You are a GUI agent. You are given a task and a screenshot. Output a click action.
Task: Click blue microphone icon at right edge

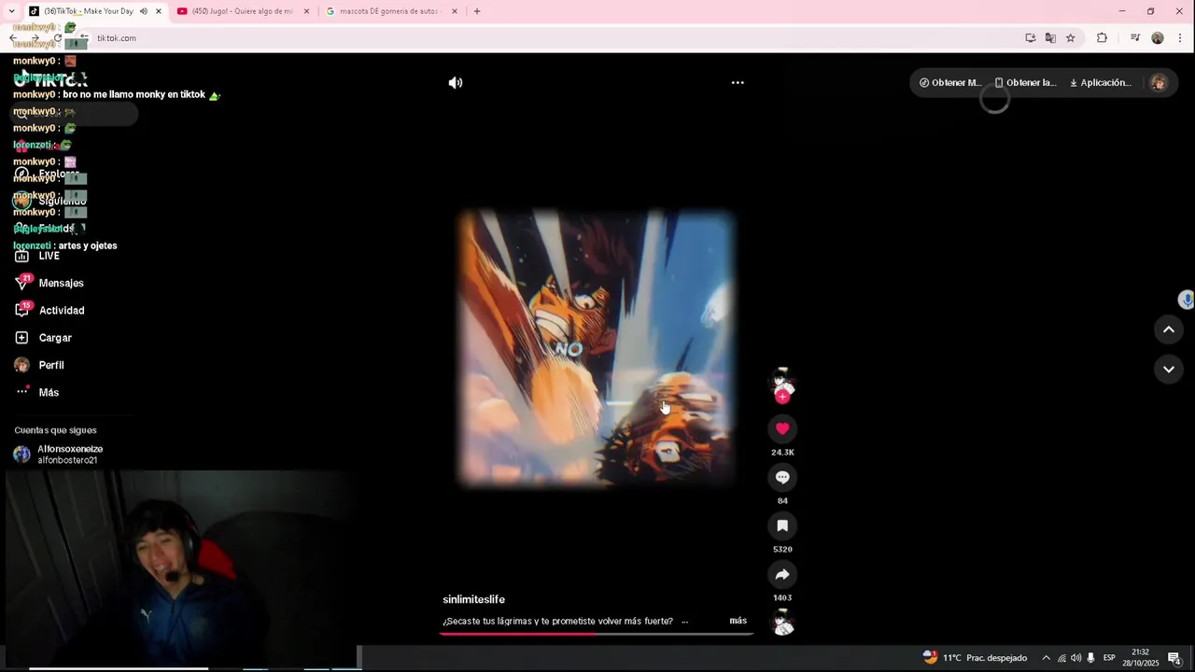click(x=1187, y=300)
